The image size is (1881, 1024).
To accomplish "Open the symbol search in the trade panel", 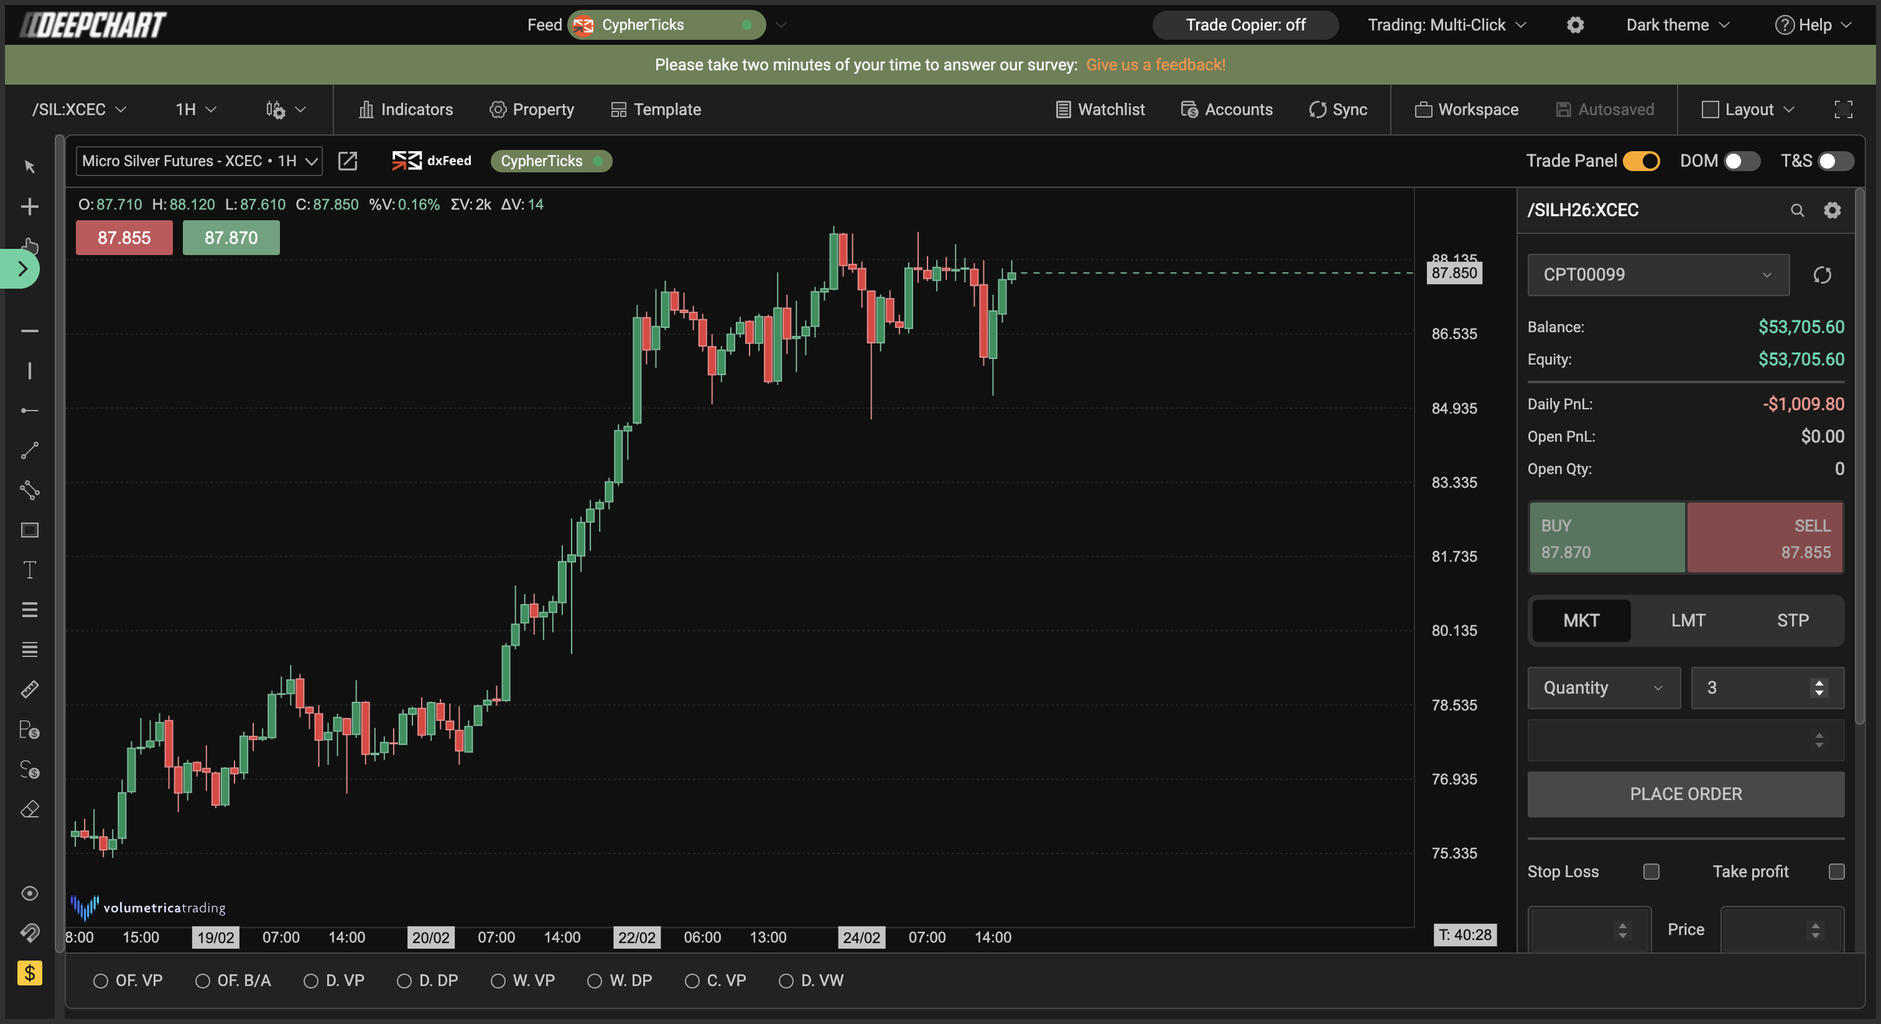I will (x=1798, y=210).
